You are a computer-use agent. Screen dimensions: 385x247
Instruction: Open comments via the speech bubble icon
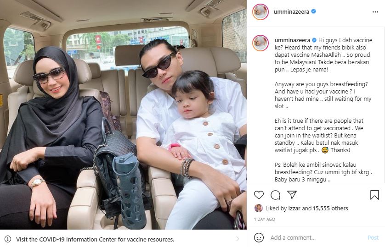275,195
